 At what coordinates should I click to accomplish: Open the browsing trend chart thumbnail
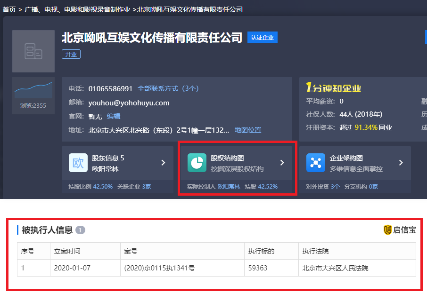33,90
